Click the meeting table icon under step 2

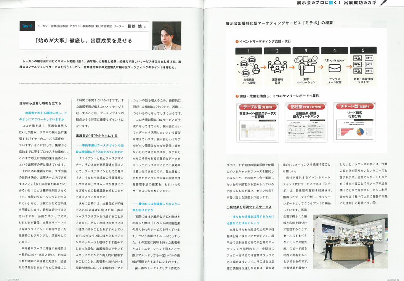(x=277, y=65)
